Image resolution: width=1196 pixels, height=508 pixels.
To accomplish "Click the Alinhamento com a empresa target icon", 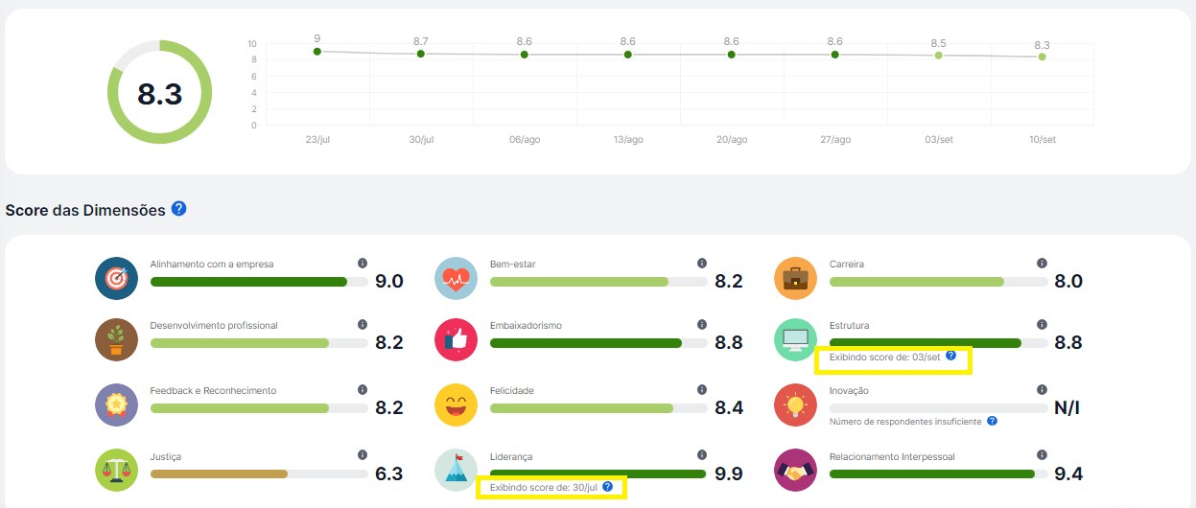I will 117,278.
